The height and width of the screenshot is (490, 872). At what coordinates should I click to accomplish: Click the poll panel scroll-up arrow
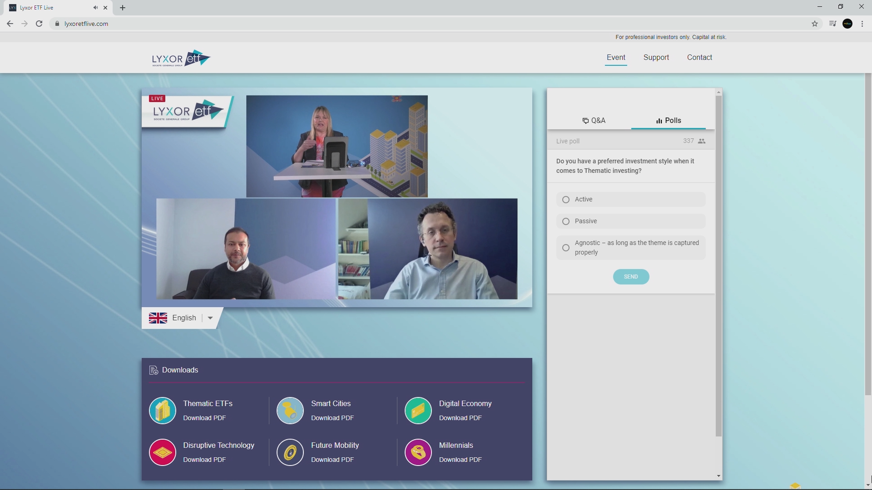pyautogui.click(x=718, y=93)
